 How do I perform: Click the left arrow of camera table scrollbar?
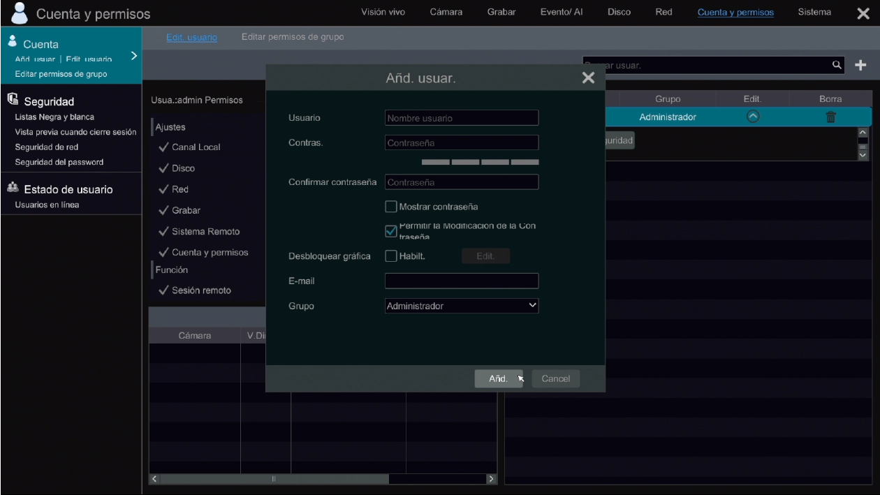tap(156, 479)
